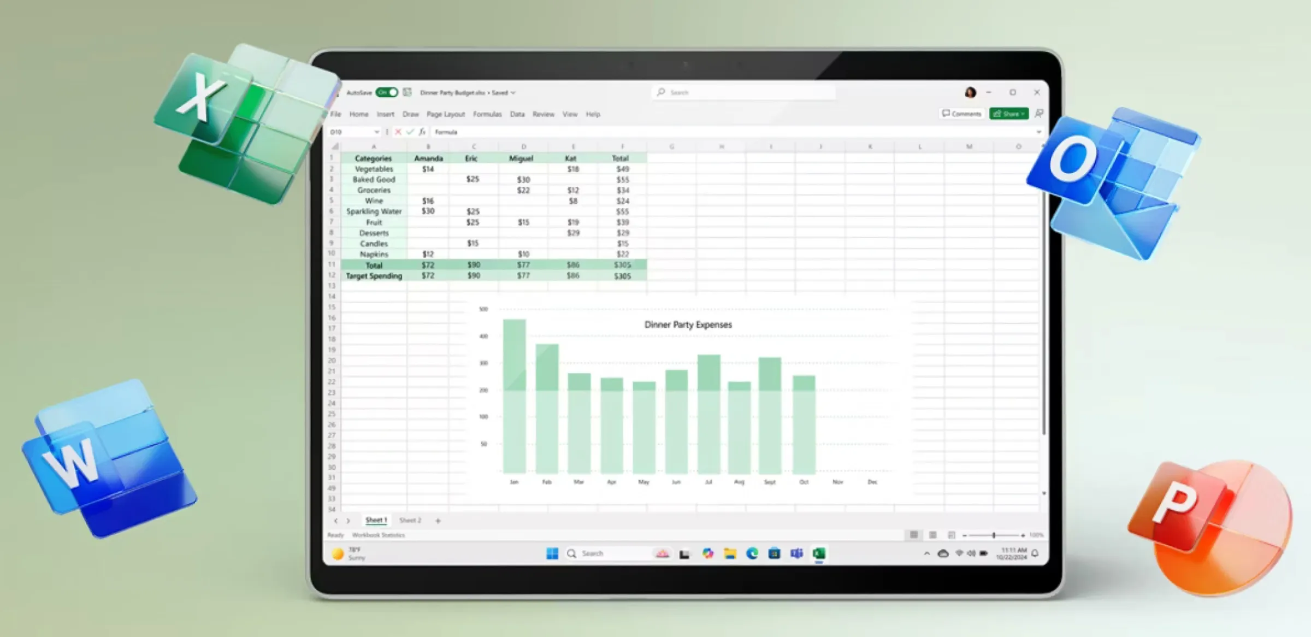
Task: Open Task View from taskbar
Action: coord(684,554)
